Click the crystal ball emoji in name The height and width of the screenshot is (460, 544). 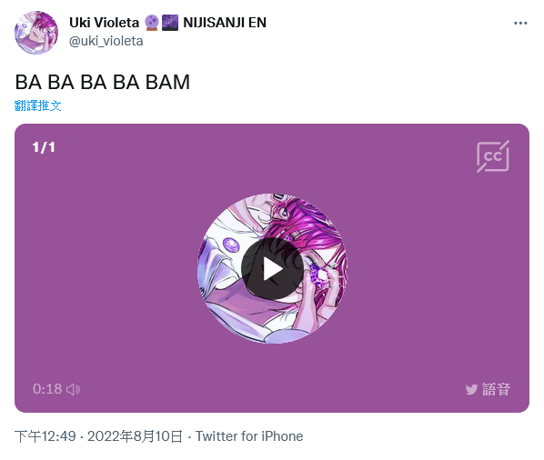(152, 23)
